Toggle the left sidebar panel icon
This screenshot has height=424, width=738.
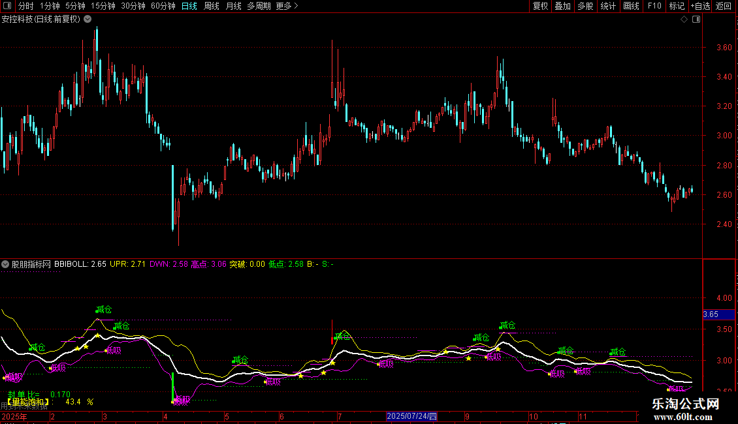[7, 6]
